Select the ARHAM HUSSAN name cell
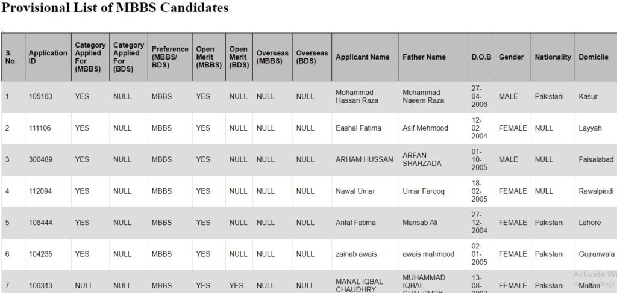Screen dimensions: 617x293 click(x=364, y=159)
